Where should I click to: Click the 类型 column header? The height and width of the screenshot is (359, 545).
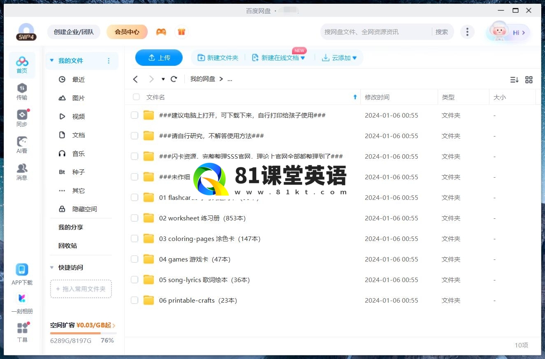pos(464,97)
